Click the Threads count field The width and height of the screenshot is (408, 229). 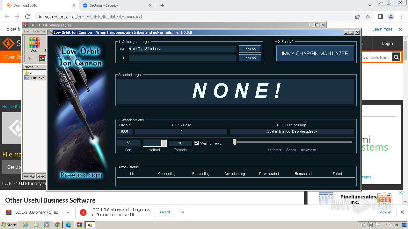click(180, 143)
